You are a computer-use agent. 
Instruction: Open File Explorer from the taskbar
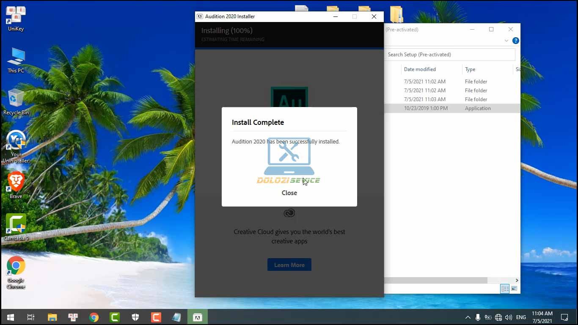pyautogui.click(x=52, y=317)
